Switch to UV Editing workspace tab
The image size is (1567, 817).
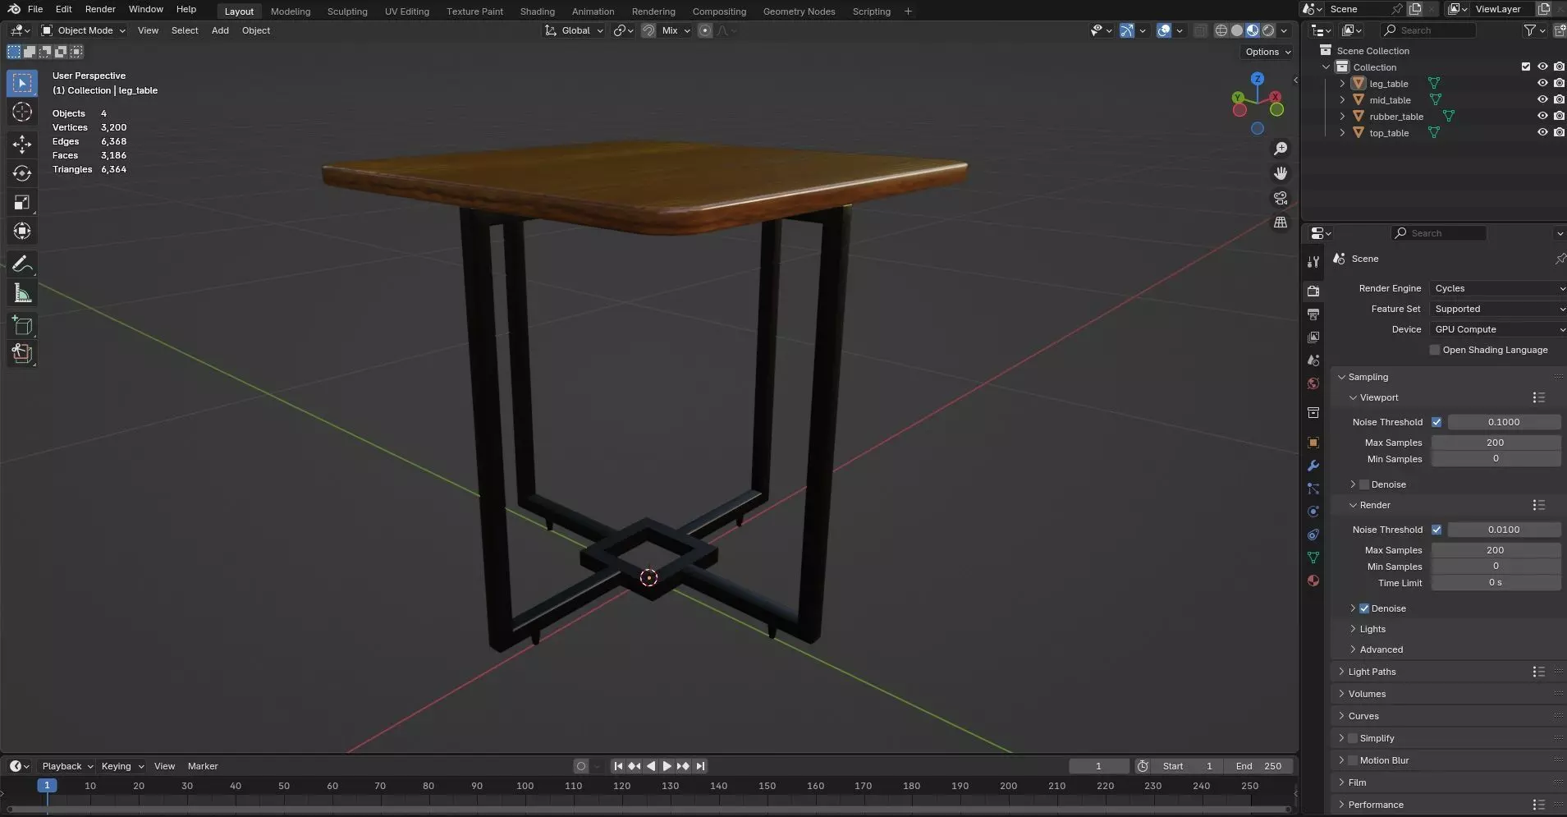(x=407, y=11)
